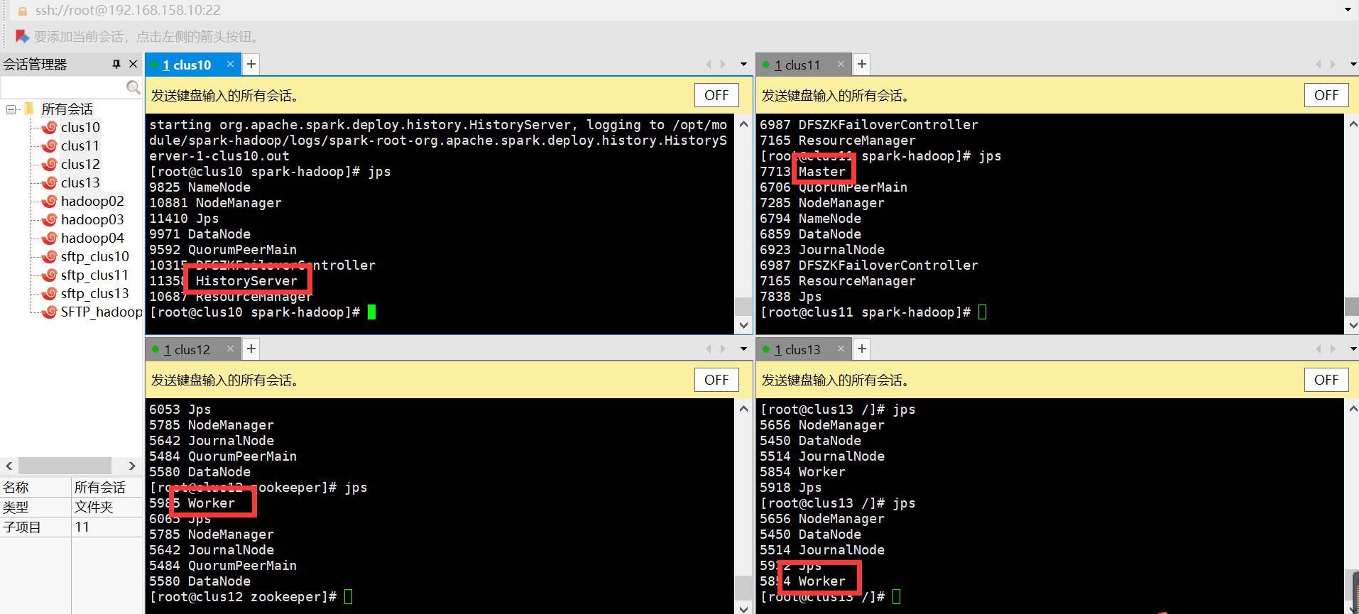The image size is (1359, 614).
Task: Click scroll-up arrow in clus10 terminal
Action: click(743, 124)
